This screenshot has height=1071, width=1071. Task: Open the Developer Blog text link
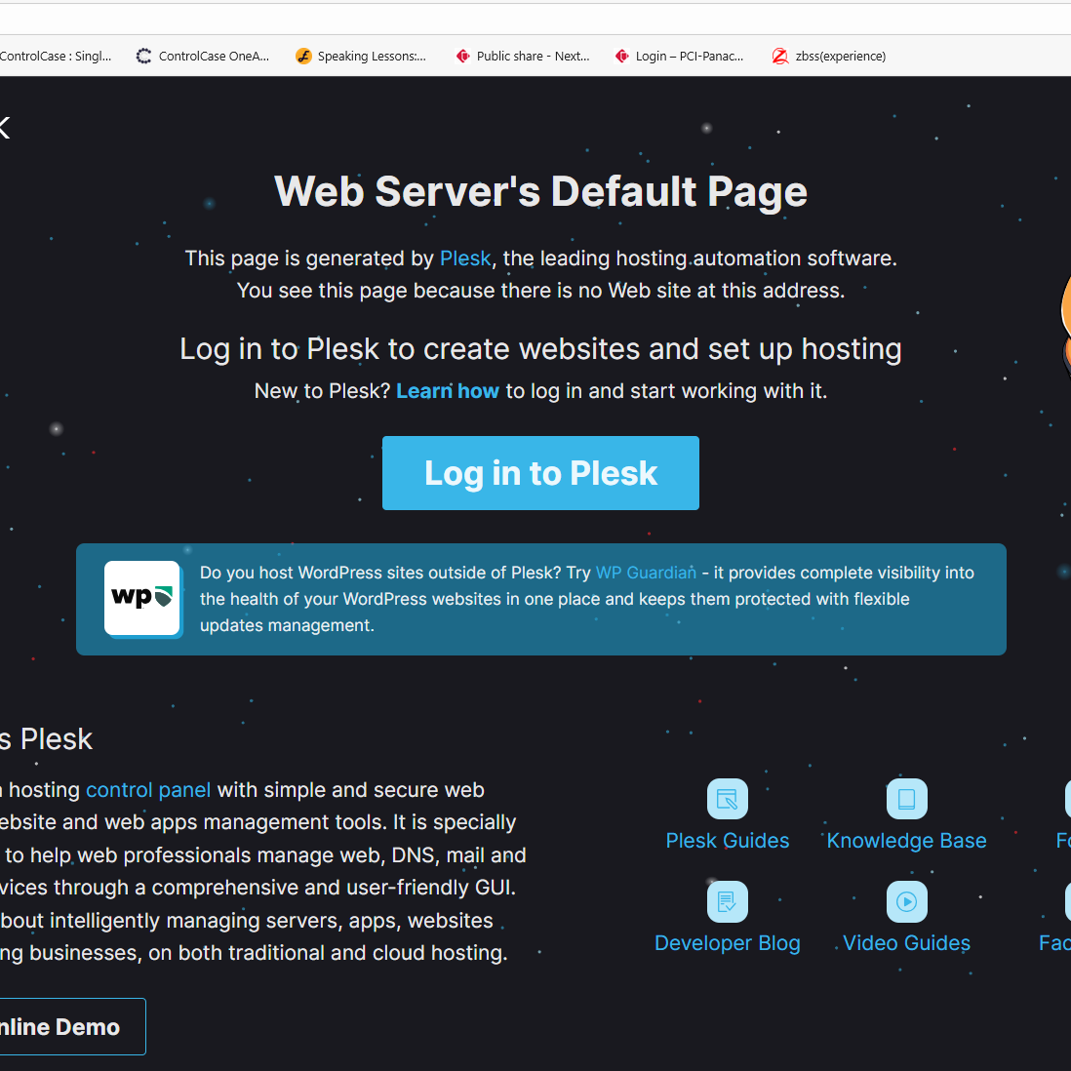[728, 942]
